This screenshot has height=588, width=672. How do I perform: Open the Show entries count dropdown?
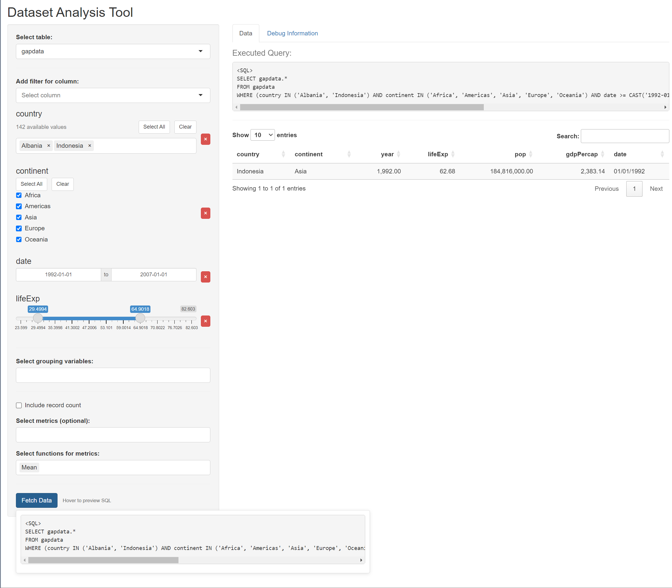263,135
